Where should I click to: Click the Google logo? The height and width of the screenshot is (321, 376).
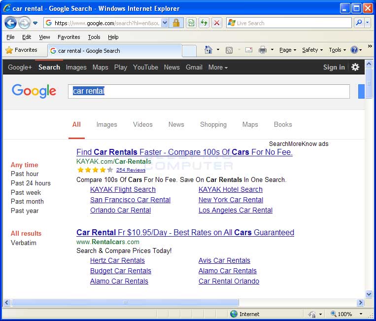click(34, 91)
